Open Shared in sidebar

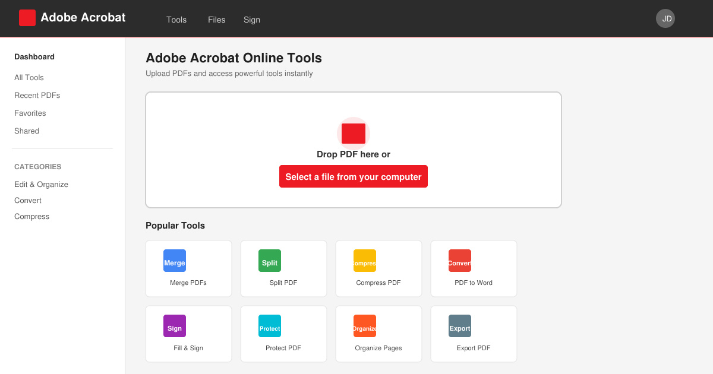(x=27, y=131)
